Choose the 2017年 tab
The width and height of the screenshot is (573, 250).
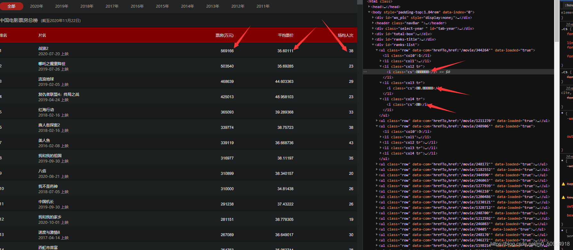point(112,6)
